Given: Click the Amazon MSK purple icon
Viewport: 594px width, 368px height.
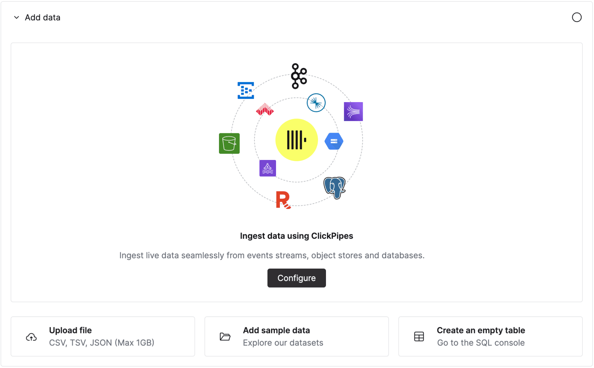Looking at the screenshot, I should pos(267,168).
